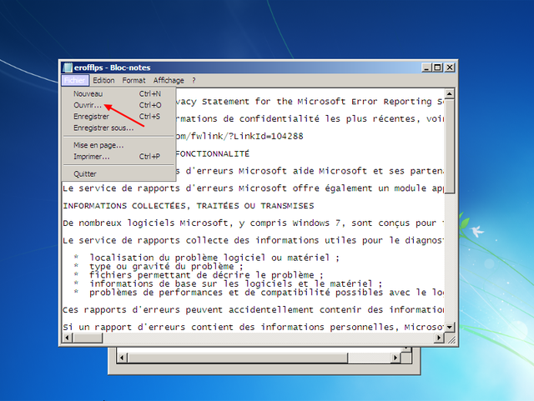Click the vertical scrollbar thumb
This screenshot has height=401, width=534.
point(450,146)
